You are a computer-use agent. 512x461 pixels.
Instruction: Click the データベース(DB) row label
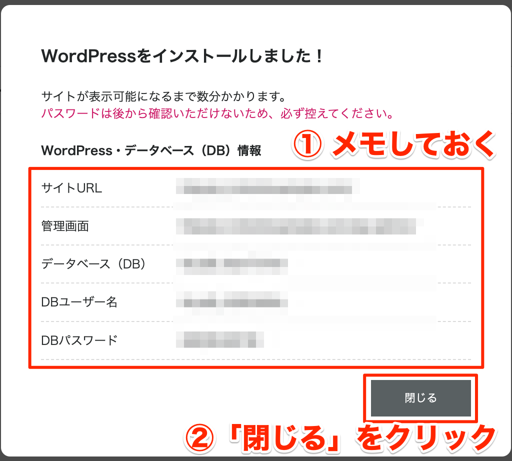[93, 264]
